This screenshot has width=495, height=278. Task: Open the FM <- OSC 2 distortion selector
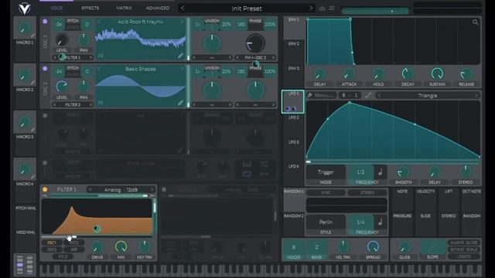pos(255,58)
